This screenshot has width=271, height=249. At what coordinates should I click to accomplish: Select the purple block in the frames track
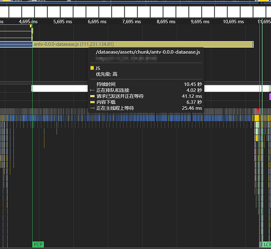click(270, 97)
